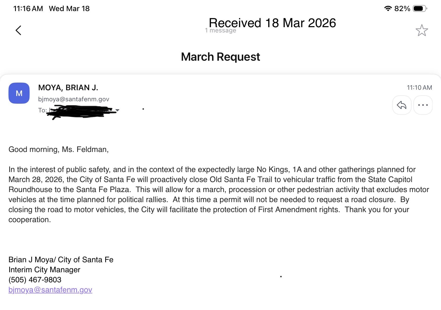Open the three-dots more options menu
This screenshot has width=441, height=310.
[x=423, y=105]
